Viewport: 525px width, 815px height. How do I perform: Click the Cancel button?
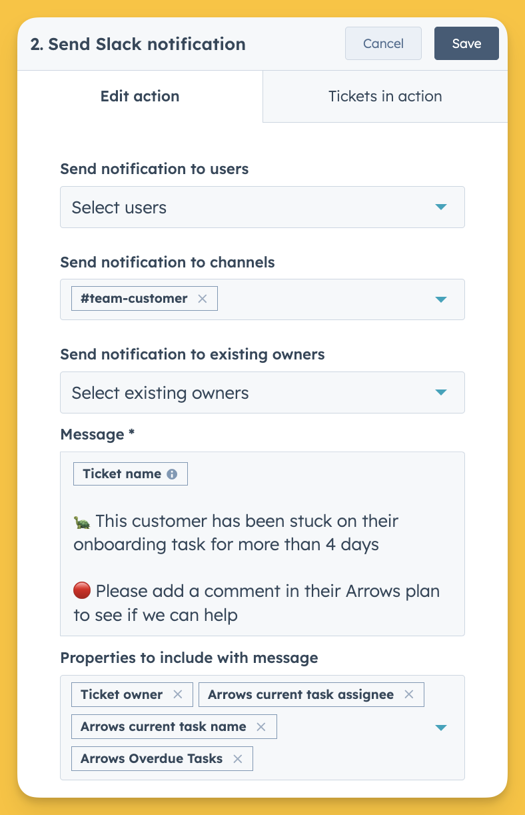coord(383,43)
